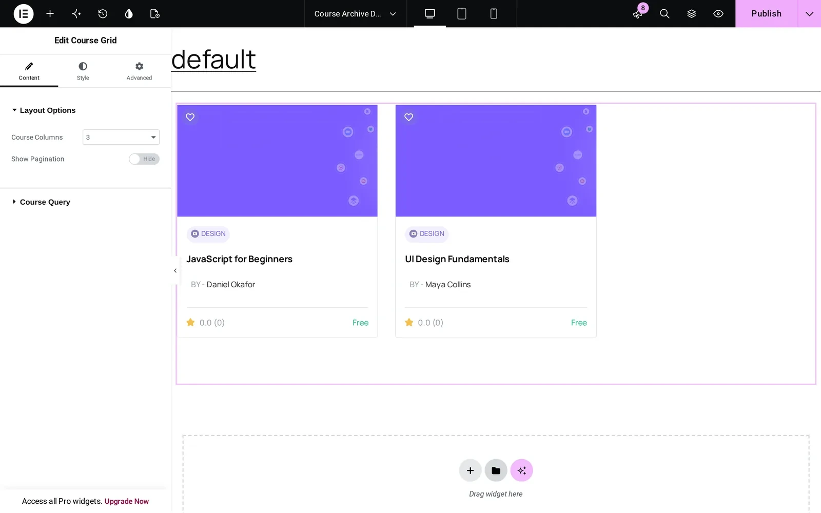Select the Content tab
This screenshot has height=513, width=821.
29,71
